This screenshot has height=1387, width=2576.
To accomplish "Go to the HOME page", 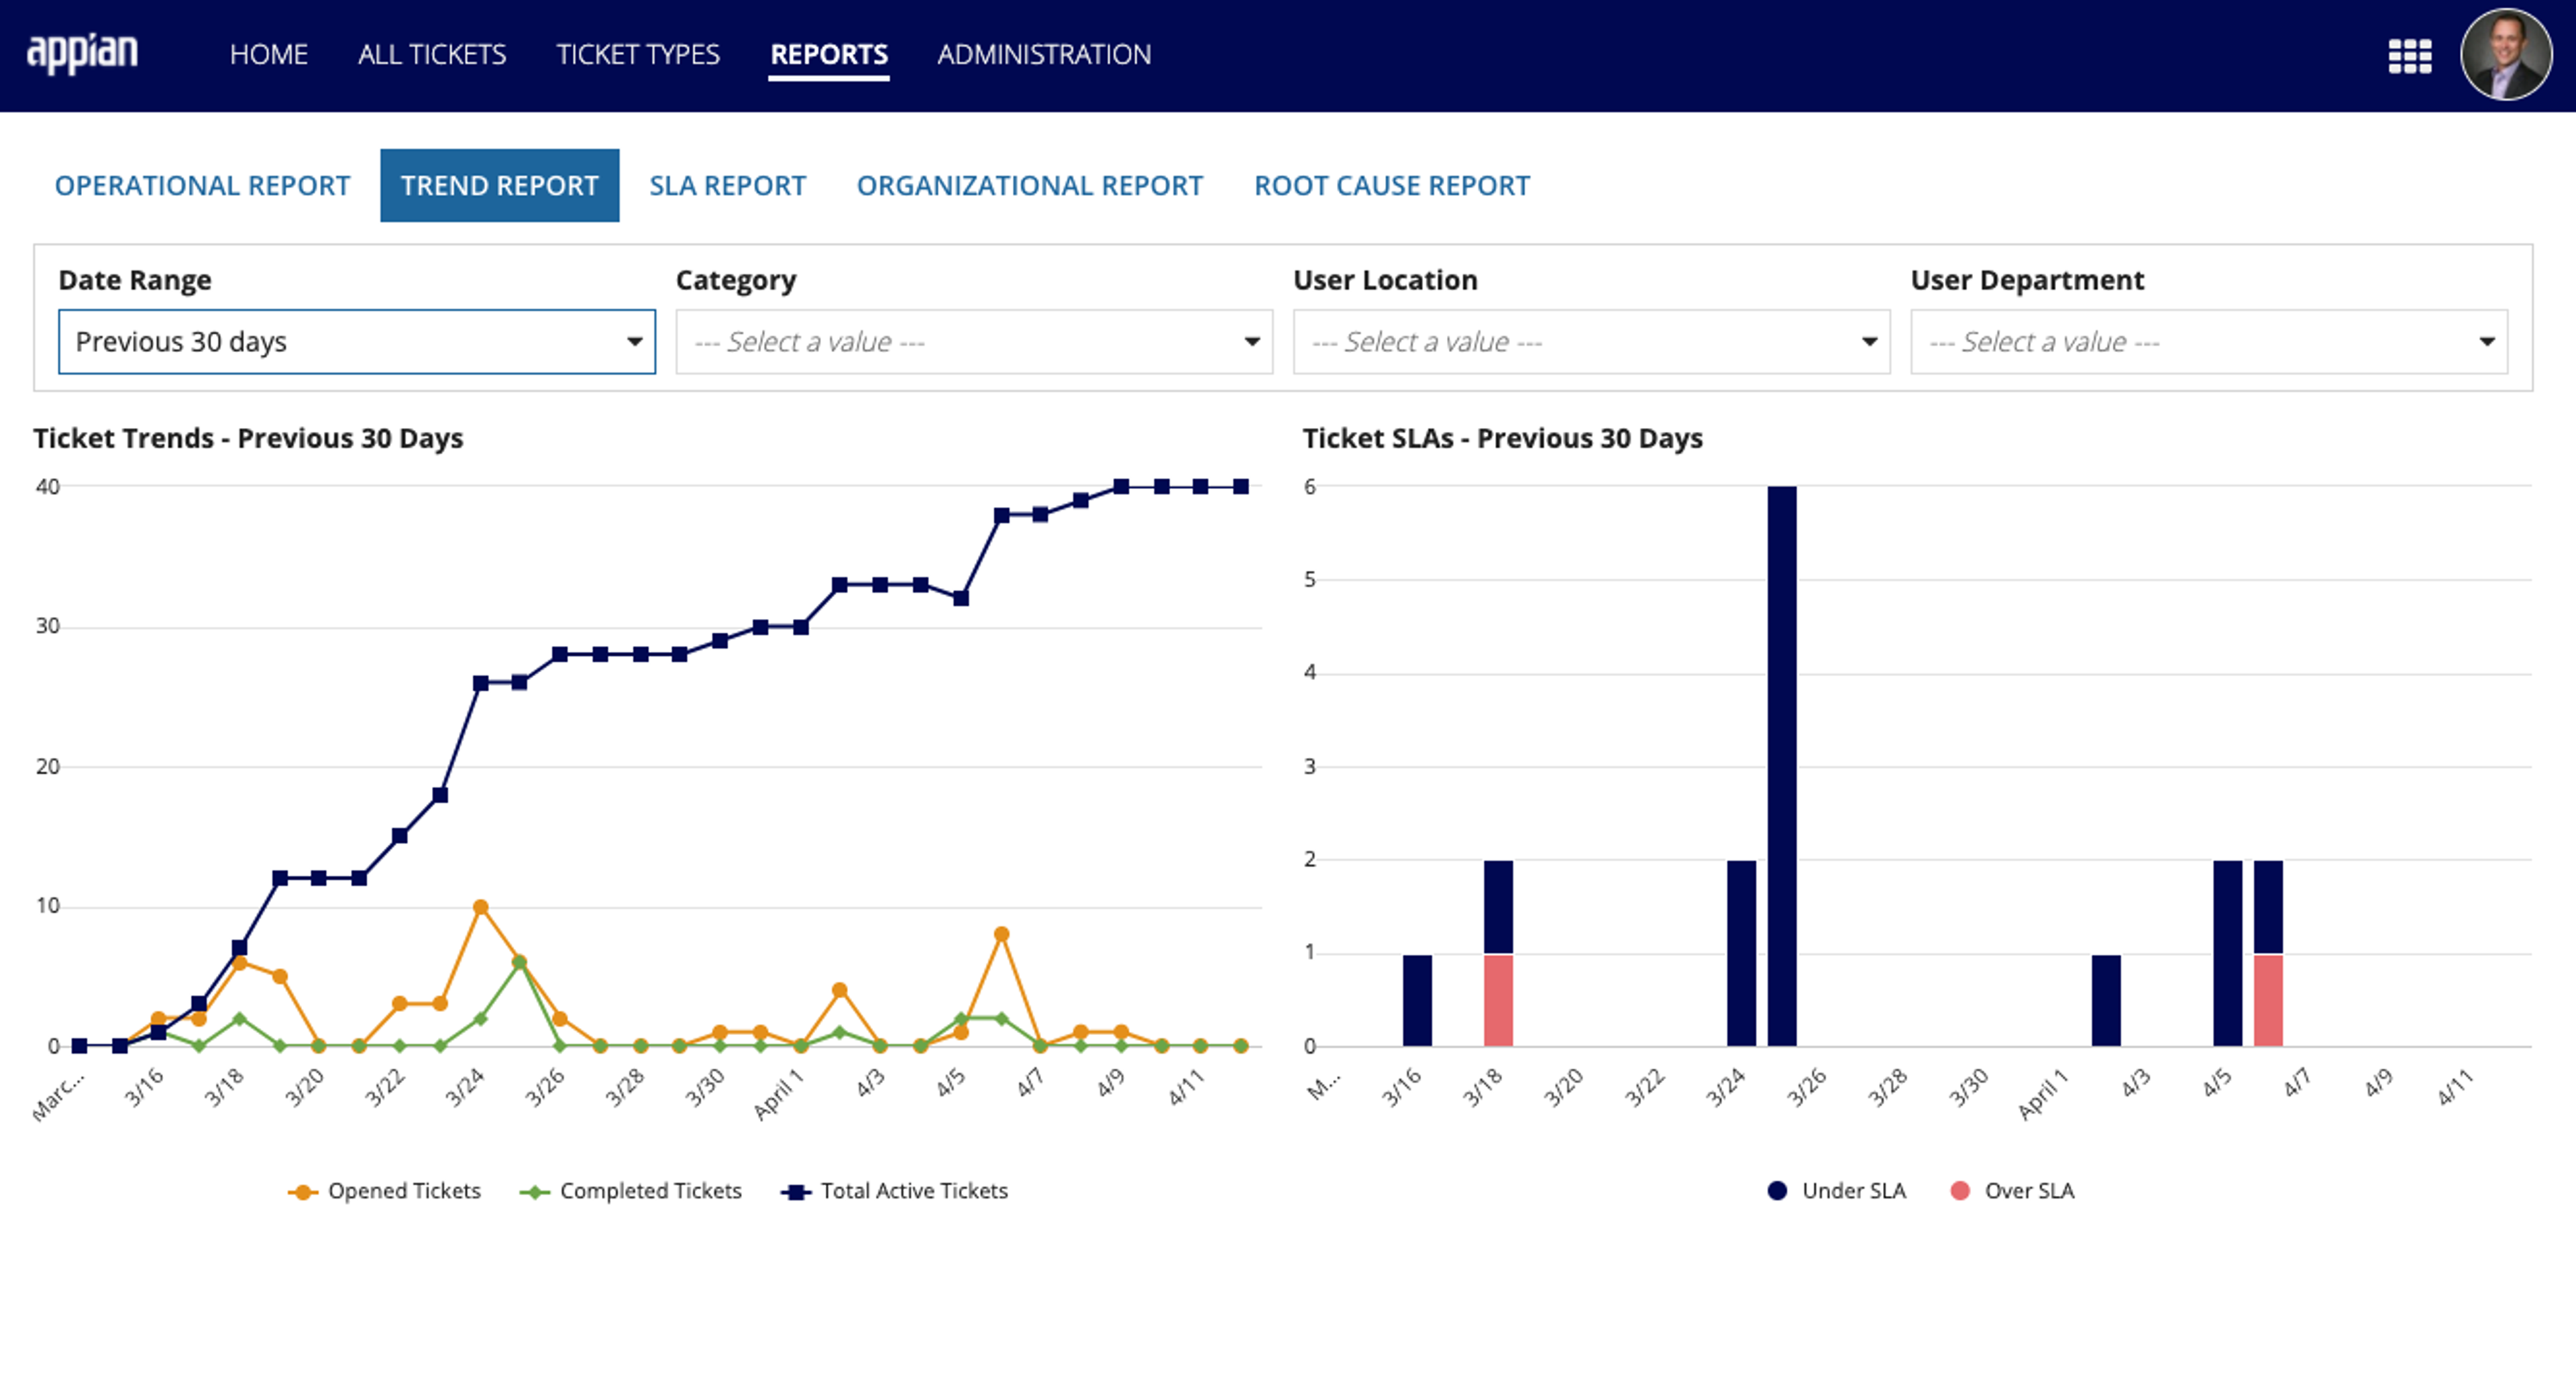I will pyautogui.click(x=268, y=54).
